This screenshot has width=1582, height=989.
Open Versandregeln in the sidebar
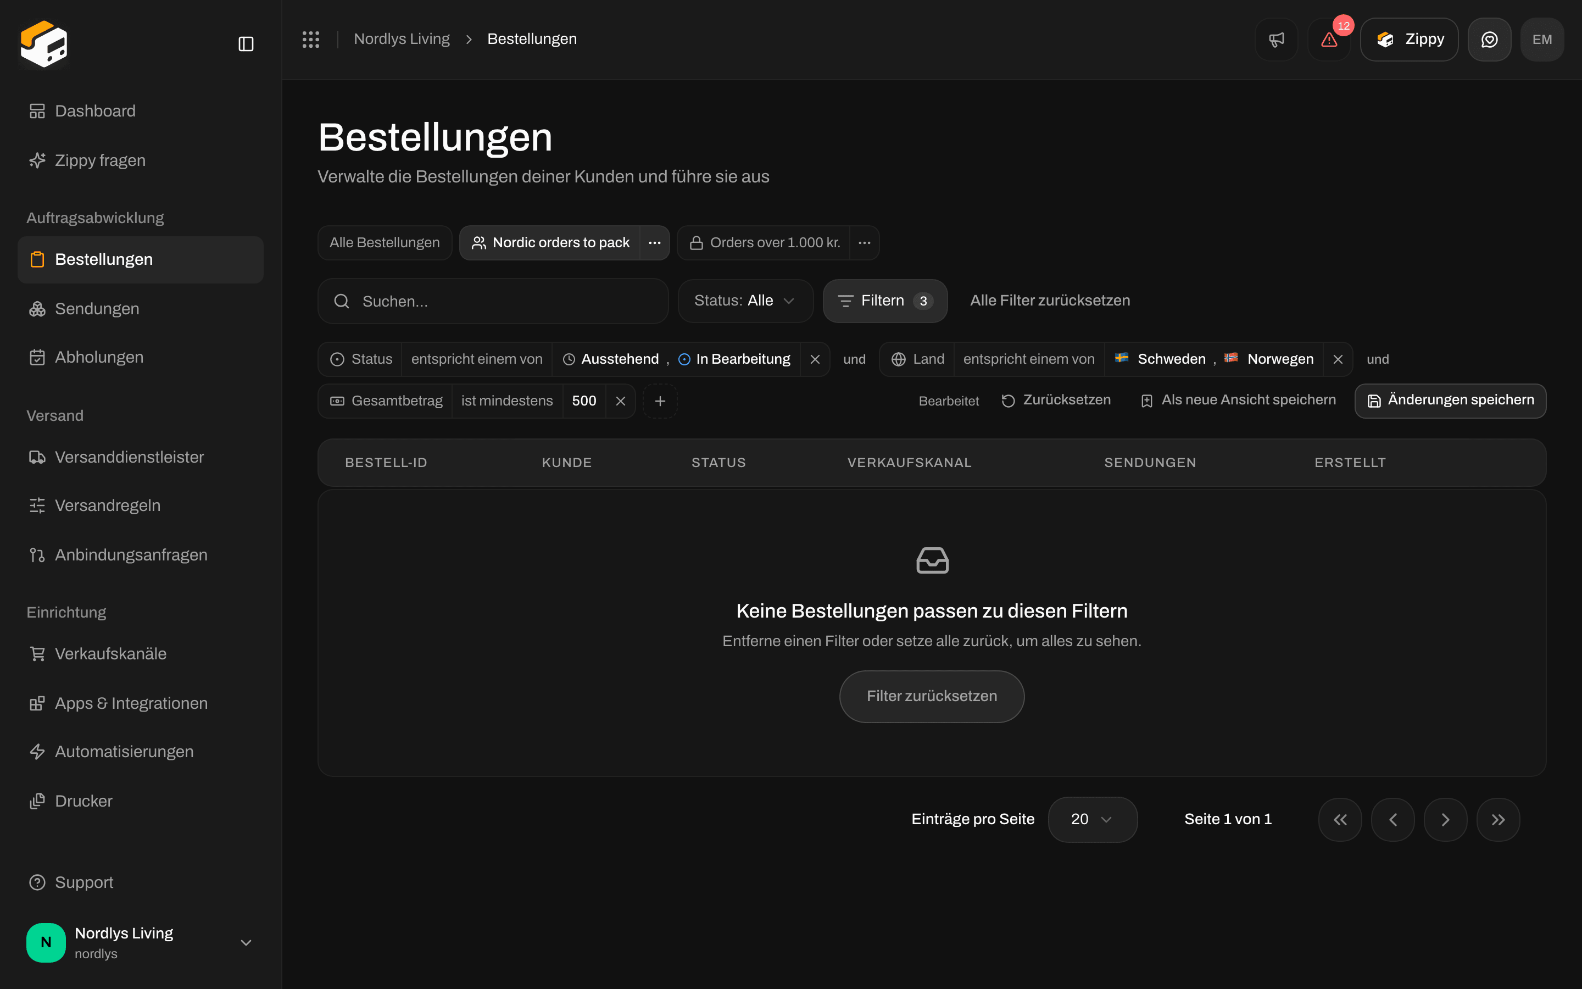[140, 505]
